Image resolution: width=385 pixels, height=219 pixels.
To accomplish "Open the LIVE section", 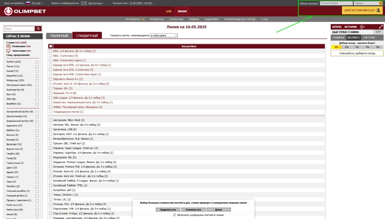I will click(x=169, y=11).
